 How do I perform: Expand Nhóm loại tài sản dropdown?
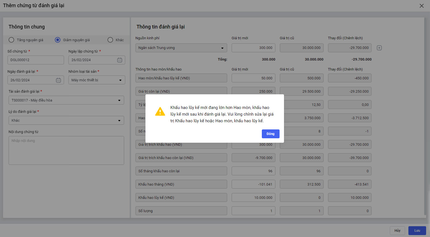click(120, 80)
